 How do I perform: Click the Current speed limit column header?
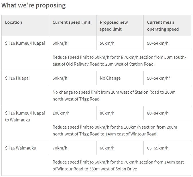tap(71, 22)
